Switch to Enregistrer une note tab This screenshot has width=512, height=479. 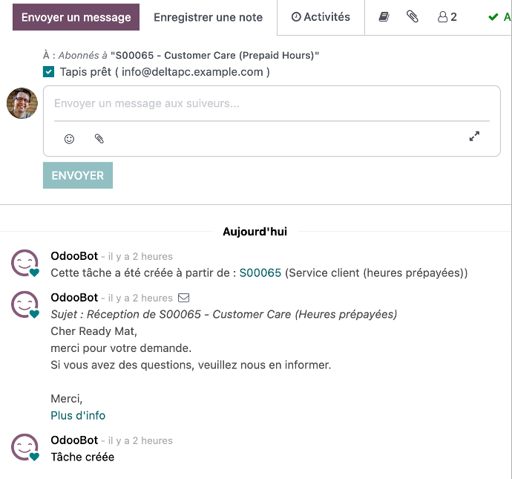[x=208, y=17]
